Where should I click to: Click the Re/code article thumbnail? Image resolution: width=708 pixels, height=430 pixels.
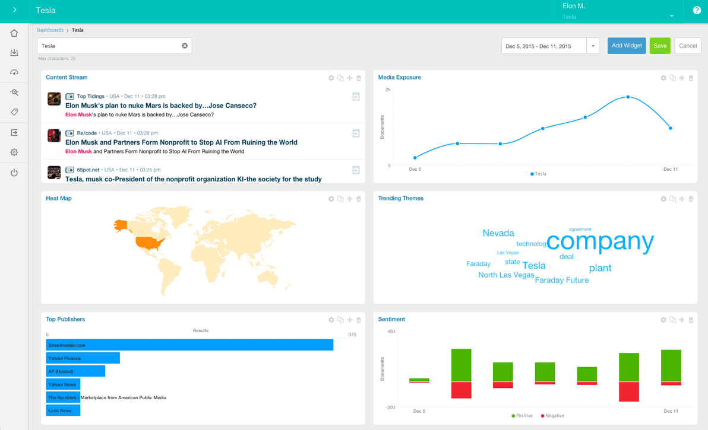tap(54, 136)
